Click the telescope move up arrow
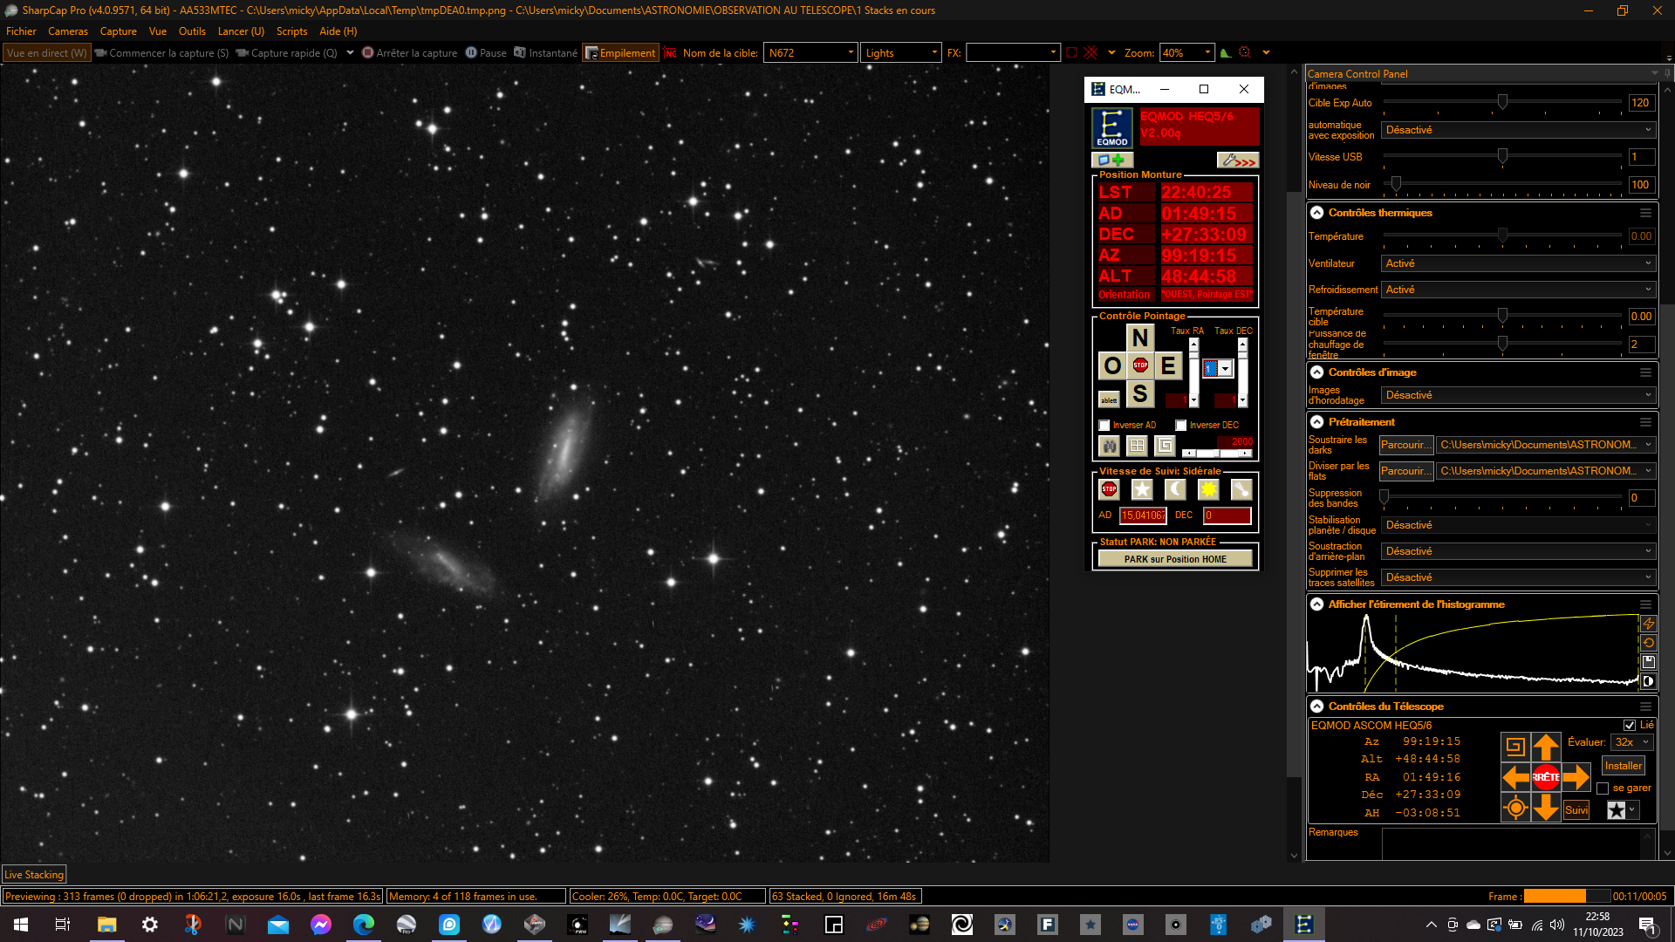This screenshot has width=1675, height=942. [1546, 747]
